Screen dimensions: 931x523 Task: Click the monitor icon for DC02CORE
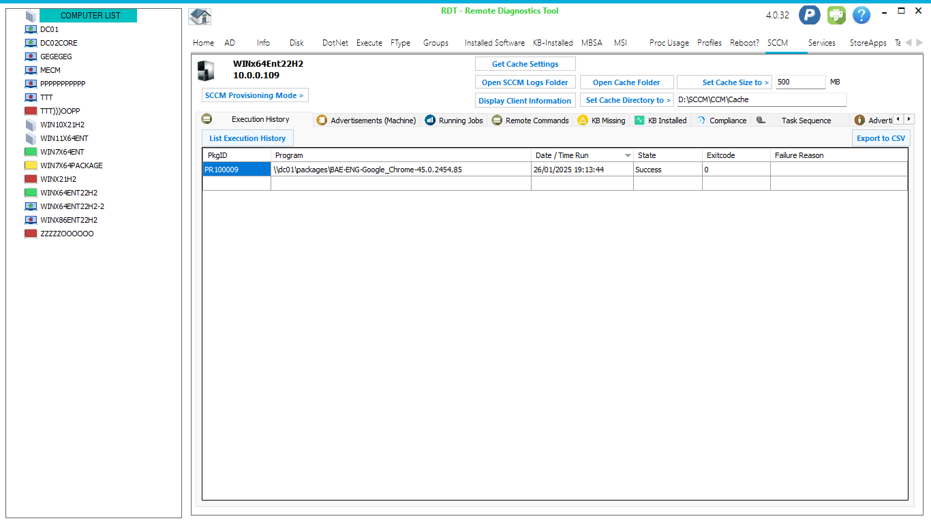pyautogui.click(x=31, y=43)
